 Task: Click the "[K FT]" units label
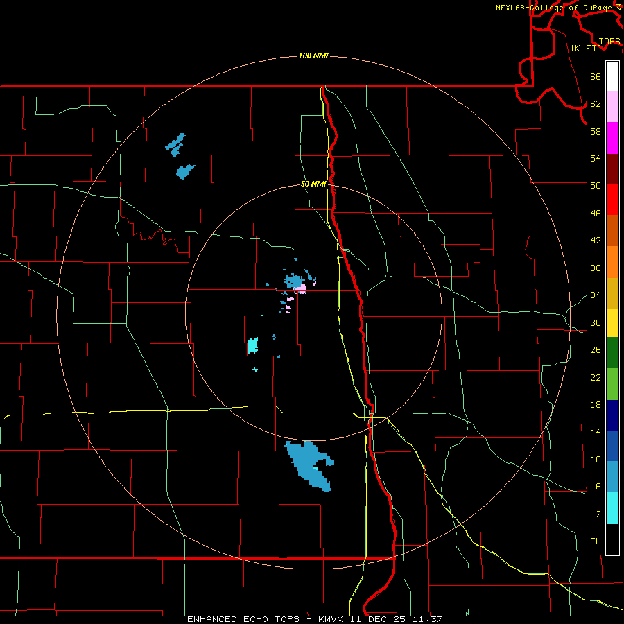click(x=586, y=48)
